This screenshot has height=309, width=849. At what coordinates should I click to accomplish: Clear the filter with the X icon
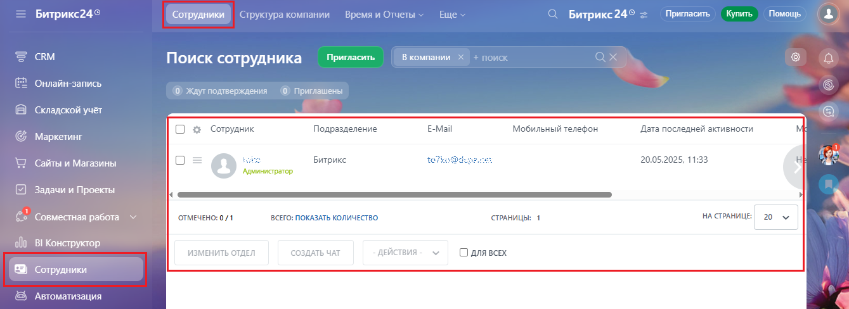(613, 57)
